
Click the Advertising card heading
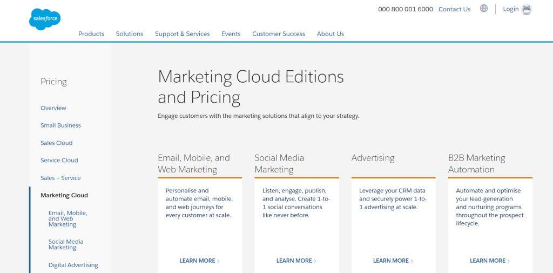373,158
